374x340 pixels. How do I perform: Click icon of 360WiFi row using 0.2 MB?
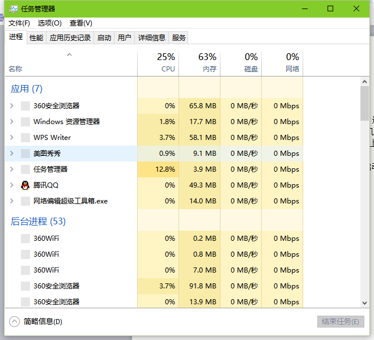click(25, 239)
